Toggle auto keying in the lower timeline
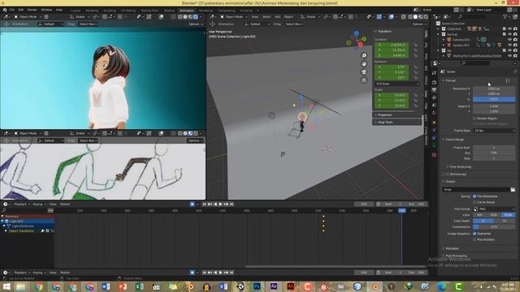Image resolution: width=520 pixels, height=292 pixels. coord(192,273)
